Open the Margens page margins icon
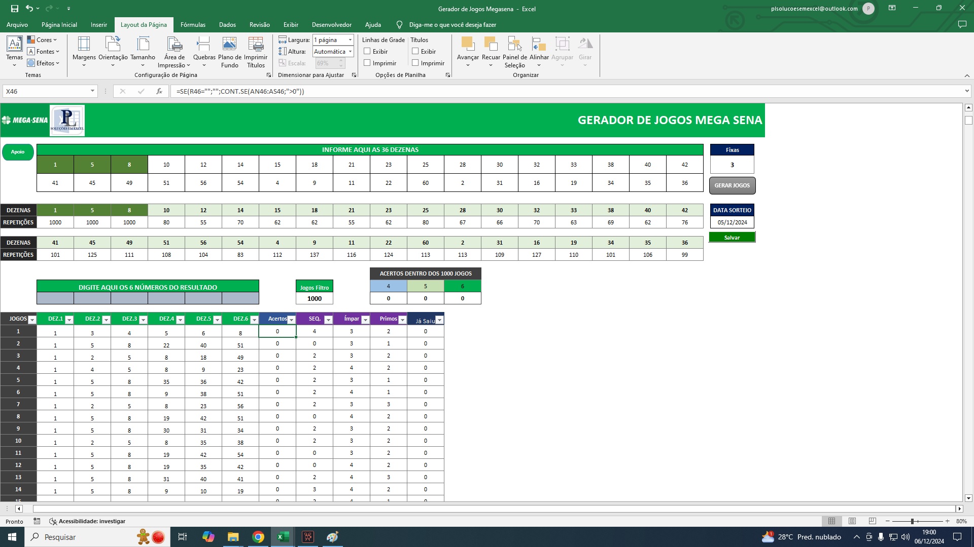 [x=84, y=52]
